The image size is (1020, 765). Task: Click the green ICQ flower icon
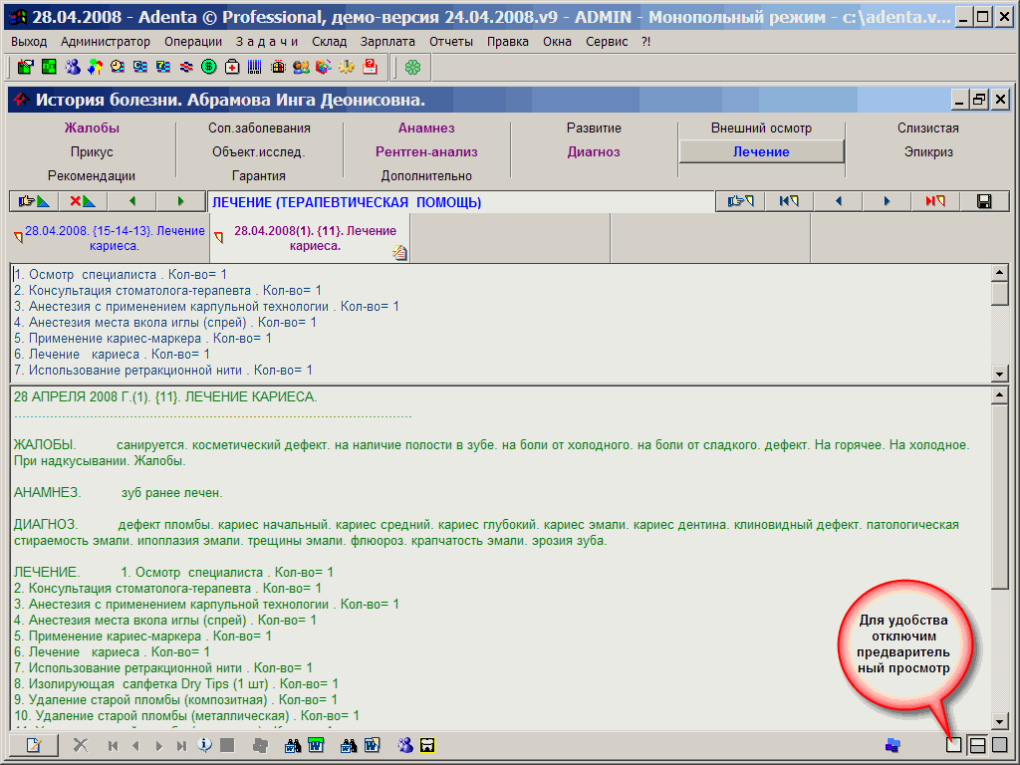[x=412, y=67]
